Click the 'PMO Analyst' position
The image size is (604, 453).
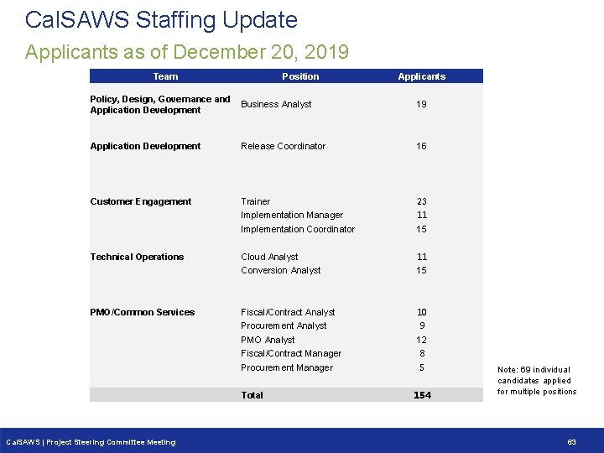[268, 340]
